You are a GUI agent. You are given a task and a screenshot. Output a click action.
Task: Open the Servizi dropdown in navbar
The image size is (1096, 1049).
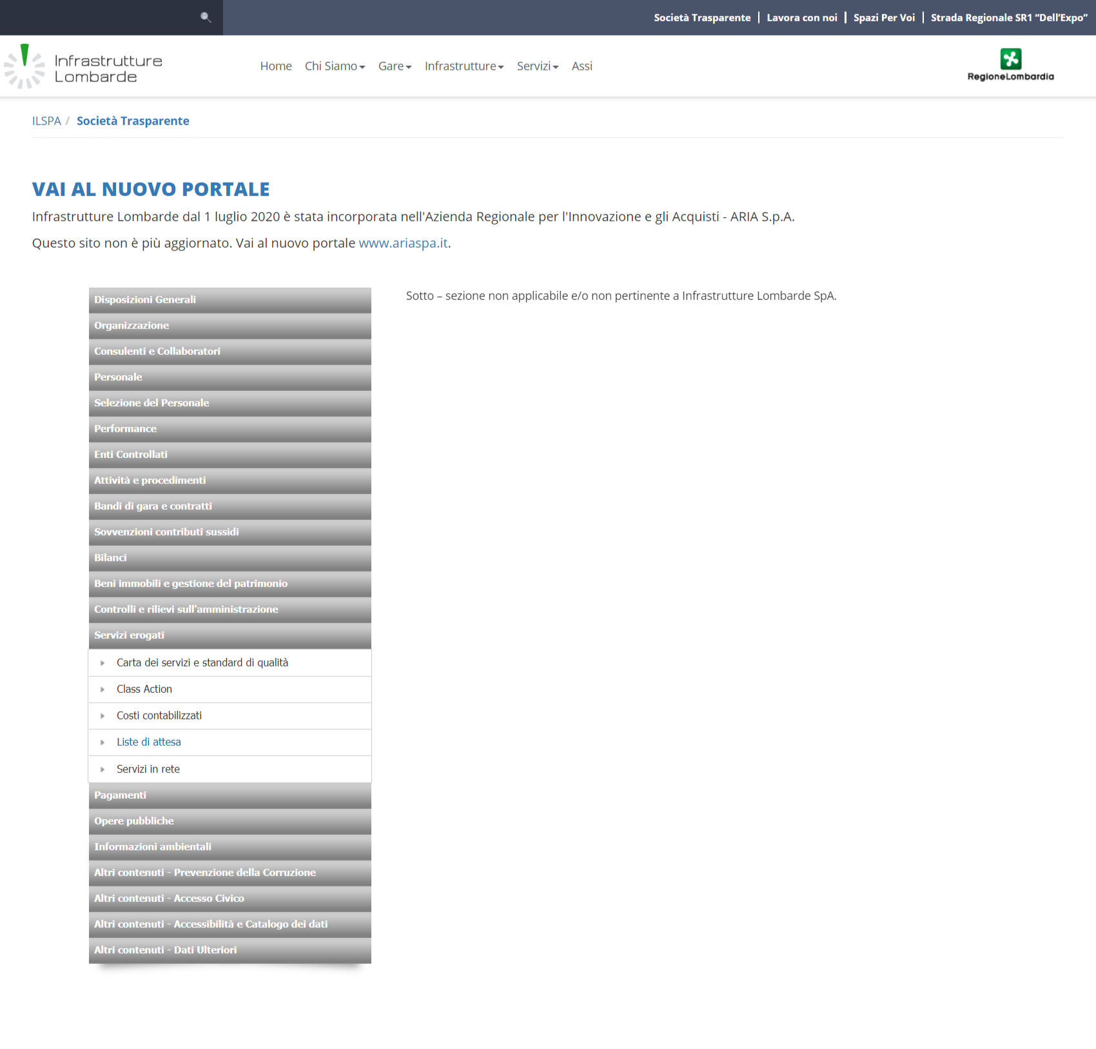tap(537, 66)
